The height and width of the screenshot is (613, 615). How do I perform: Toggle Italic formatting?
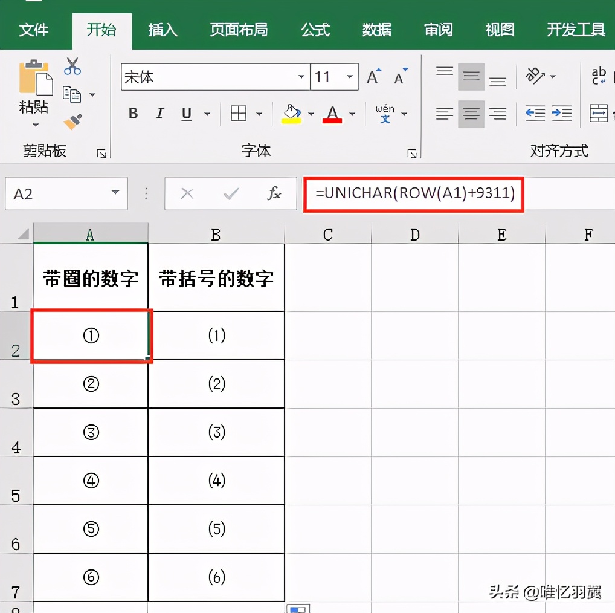(159, 114)
